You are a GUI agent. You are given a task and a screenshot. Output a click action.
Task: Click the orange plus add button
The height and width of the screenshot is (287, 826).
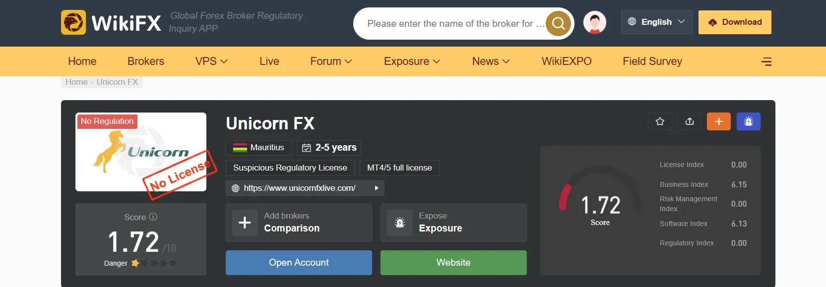click(719, 121)
